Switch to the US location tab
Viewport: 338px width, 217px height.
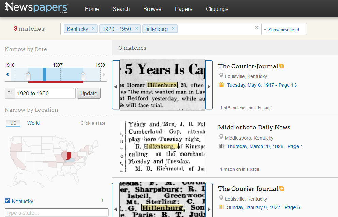click(13, 123)
